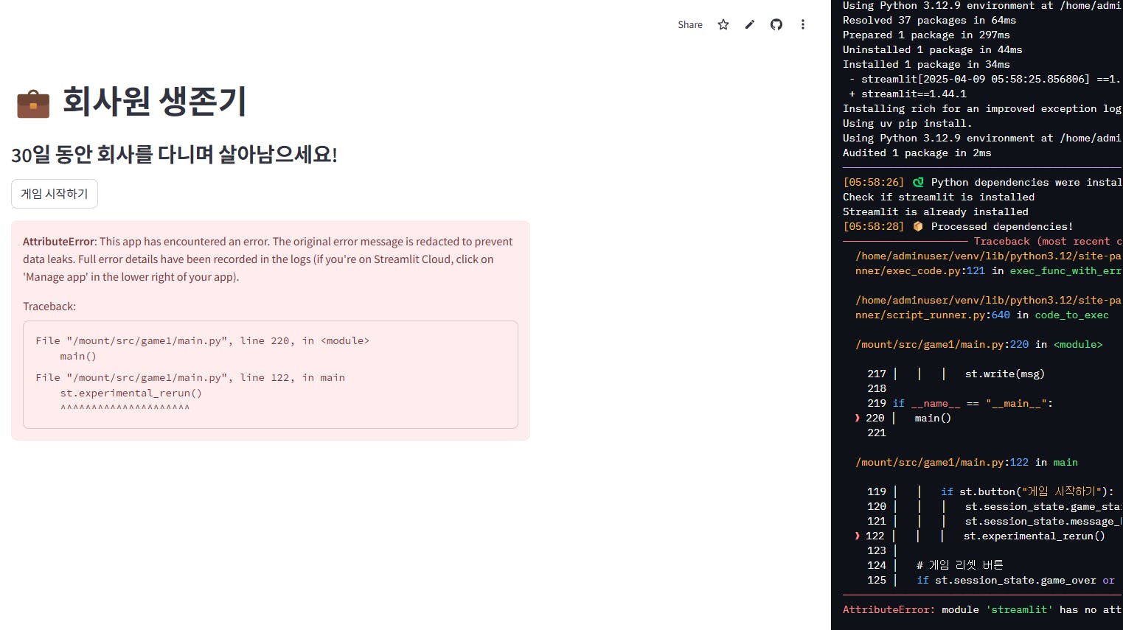Click /mount/src/game1/main.py:122 path in the log

942,462
